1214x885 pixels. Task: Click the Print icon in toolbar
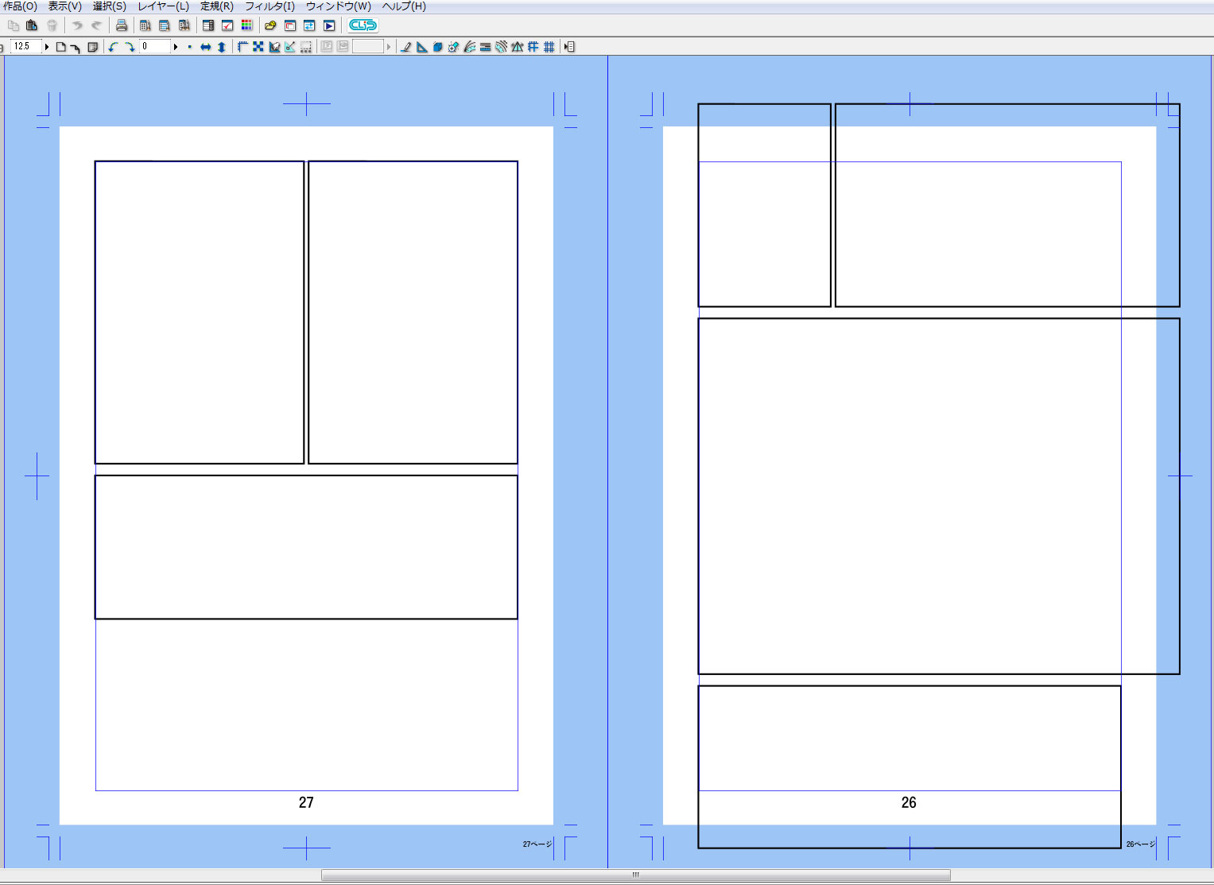[122, 25]
